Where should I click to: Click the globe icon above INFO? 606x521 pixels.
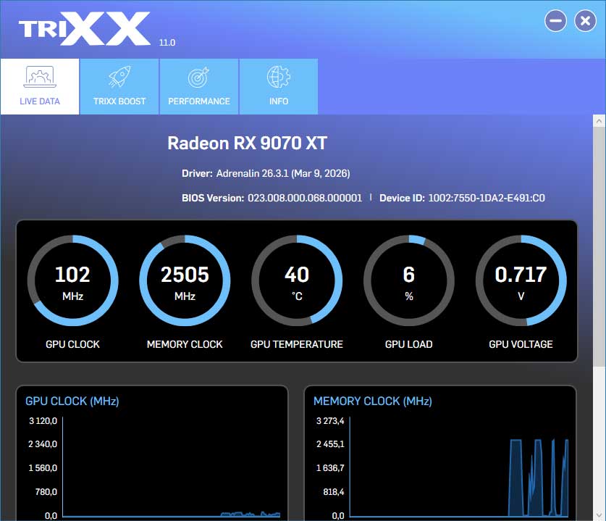pos(278,76)
